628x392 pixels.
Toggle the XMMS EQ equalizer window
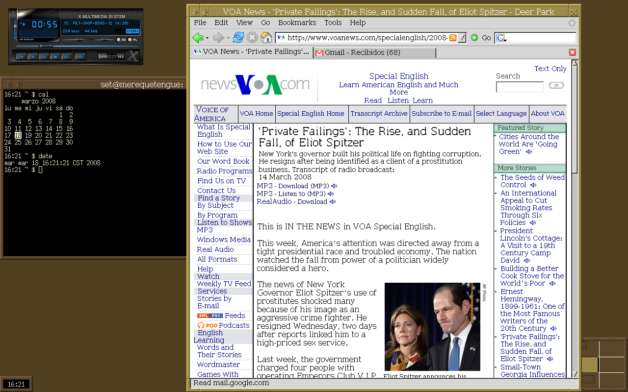coord(122,39)
